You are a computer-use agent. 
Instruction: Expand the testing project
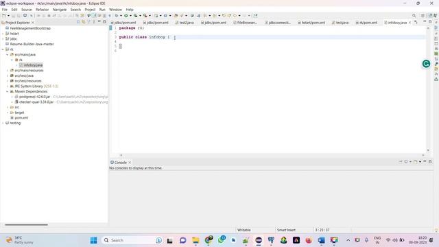pos(3,123)
